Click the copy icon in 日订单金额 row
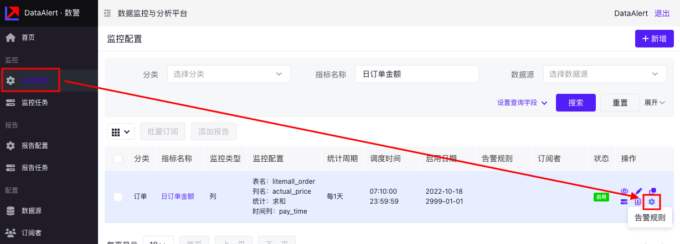Image resolution: width=680 pixels, height=244 pixels. (x=652, y=191)
